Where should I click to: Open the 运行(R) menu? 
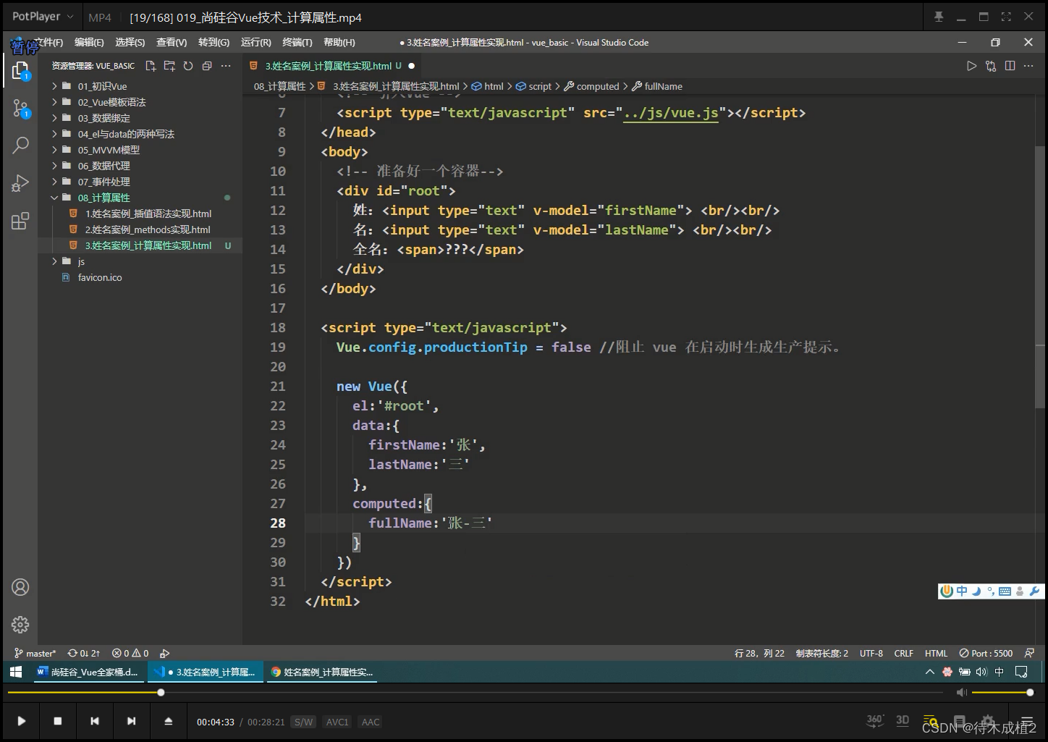pos(255,43)
